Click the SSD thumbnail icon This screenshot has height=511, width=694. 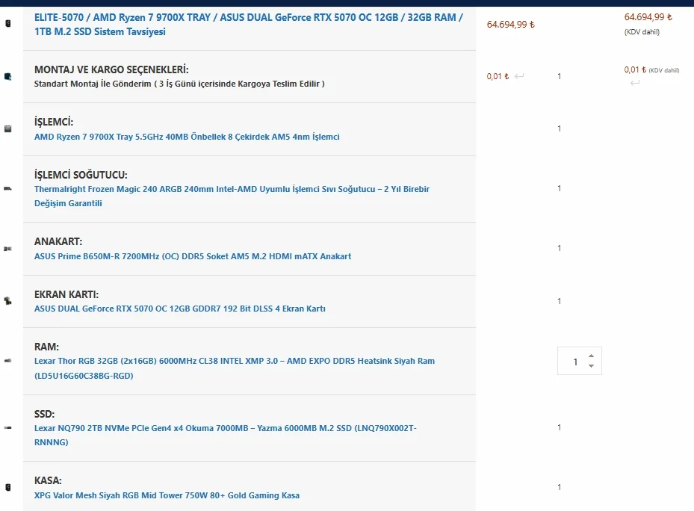[x=8, y=428]
